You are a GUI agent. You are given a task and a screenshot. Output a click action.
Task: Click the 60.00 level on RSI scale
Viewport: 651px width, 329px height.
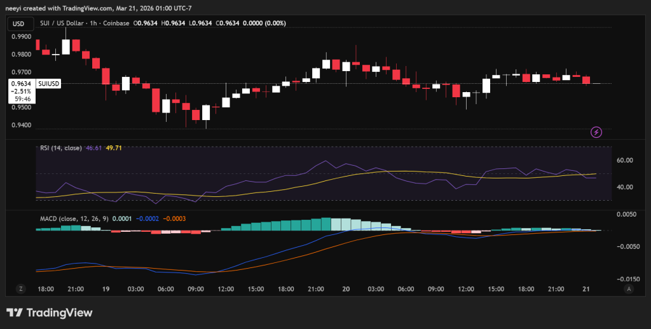[x=626, y=161]
